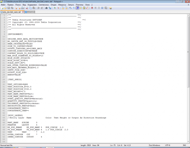190x148 pixels.
Task: Open the Кодировки menu
Action: 32,5
